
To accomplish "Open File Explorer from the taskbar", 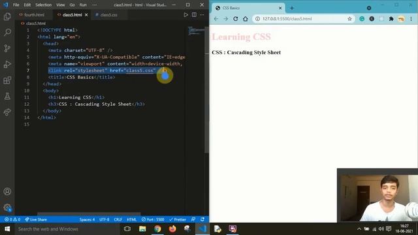I will pos(142,229).
